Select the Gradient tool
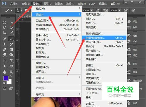Image resolution: width=146 pixels, height=107 pixels. pos(11,50)
